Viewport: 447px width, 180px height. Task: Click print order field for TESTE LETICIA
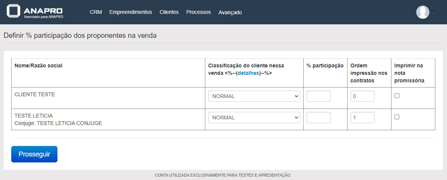pos(362,118)
